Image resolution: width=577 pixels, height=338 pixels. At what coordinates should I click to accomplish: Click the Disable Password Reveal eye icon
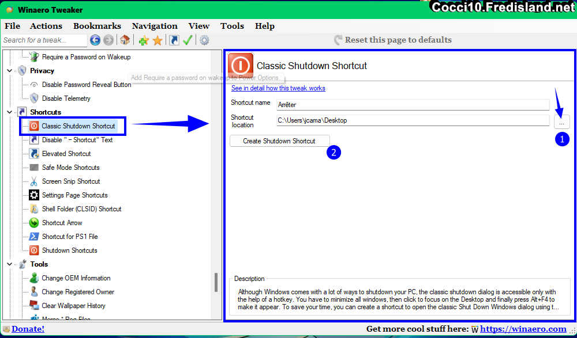[x=34, y=85]
